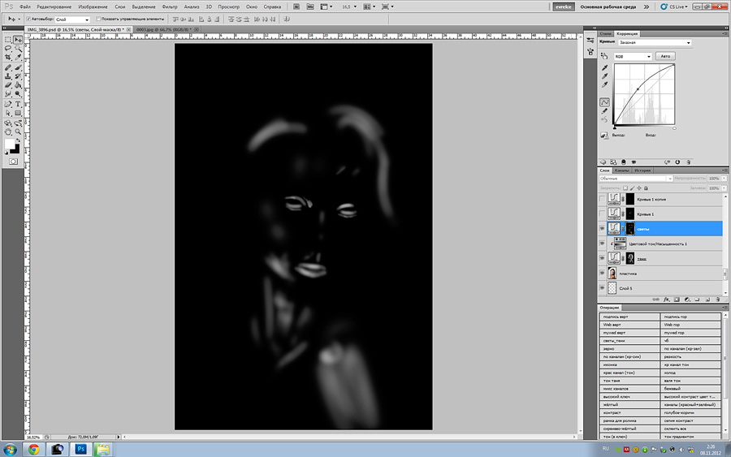Add a layer mask from Layers panel bottom
The image size is (731, 457).
tap(677, 300)
